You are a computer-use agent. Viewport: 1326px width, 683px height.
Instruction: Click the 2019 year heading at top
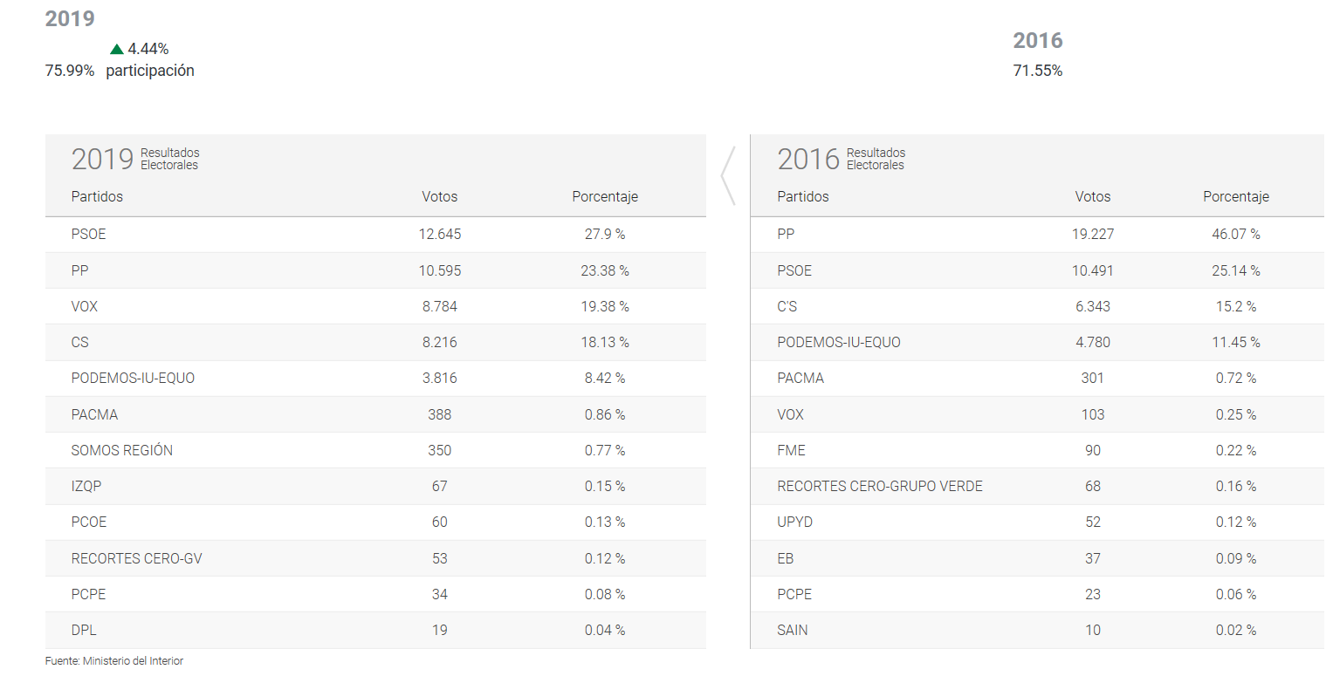pyautogui.click(x=70, y=19)
